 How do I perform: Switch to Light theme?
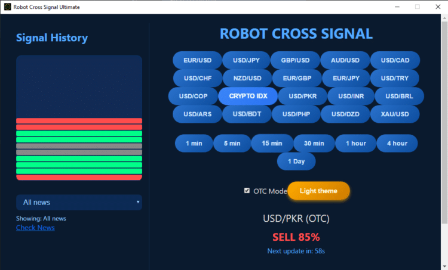coord(318,191)
